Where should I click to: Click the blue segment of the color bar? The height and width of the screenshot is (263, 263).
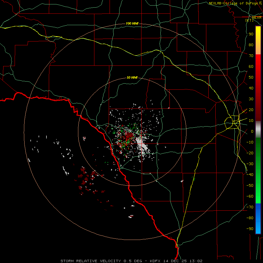258,218
